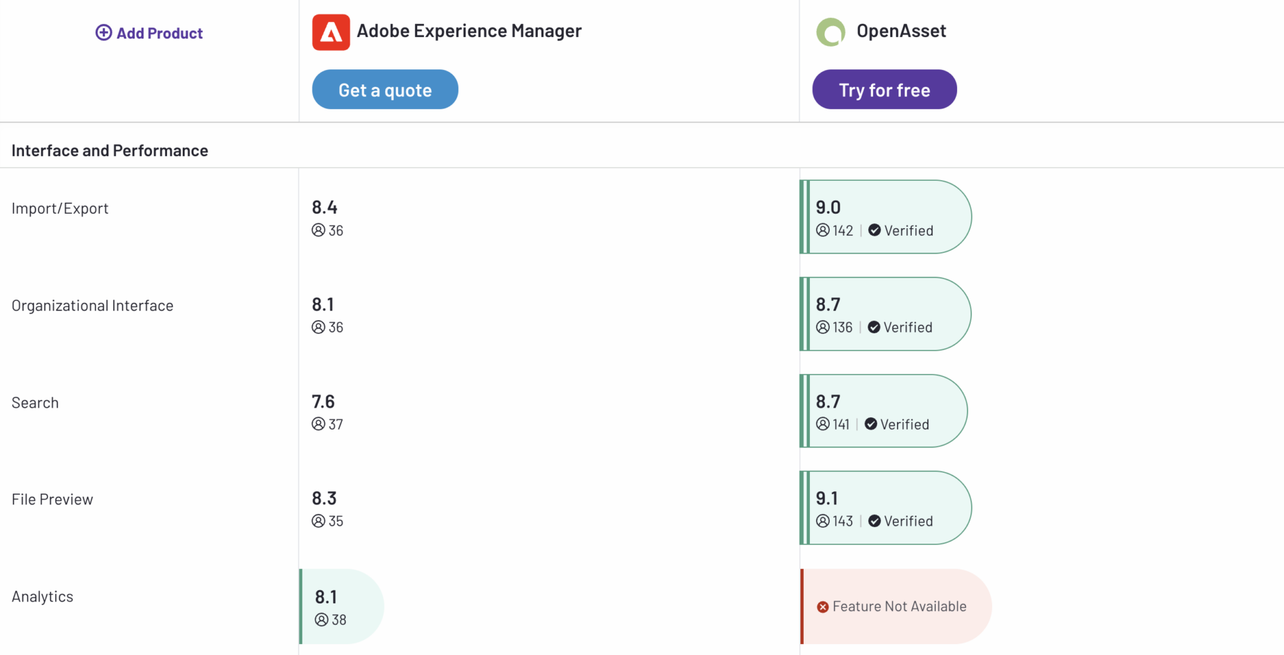Click reviewer icon beside Adobe Import/Export 36
Screen dimensions: 1284x655
coord(318,230)
